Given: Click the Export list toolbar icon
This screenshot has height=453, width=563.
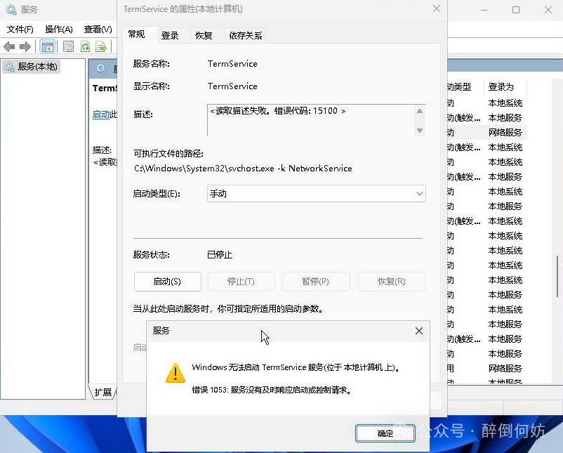Looking at the screenshot, I should click(101, 47).
